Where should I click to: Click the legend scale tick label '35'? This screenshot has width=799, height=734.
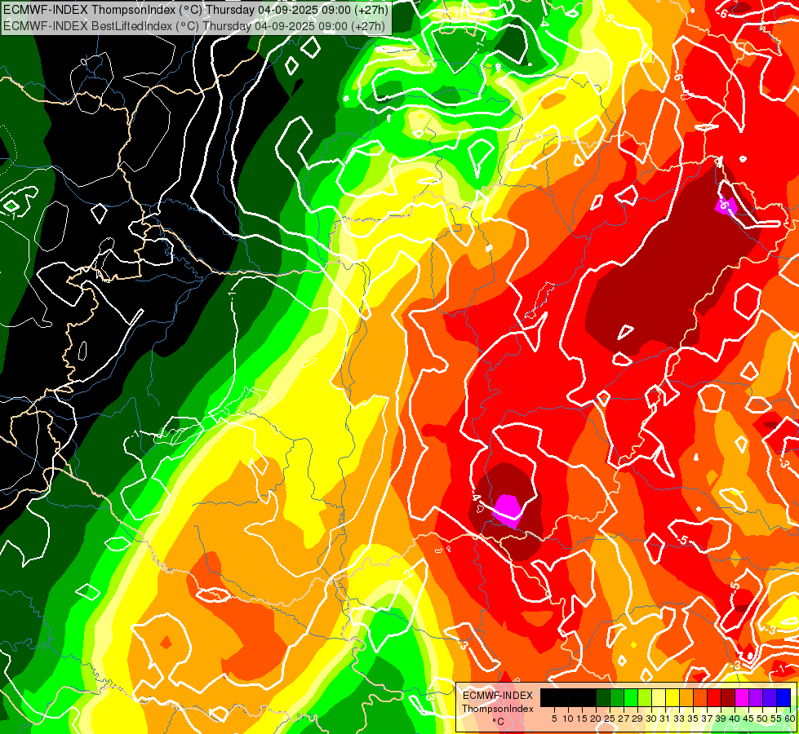click(x=693, y=719)
